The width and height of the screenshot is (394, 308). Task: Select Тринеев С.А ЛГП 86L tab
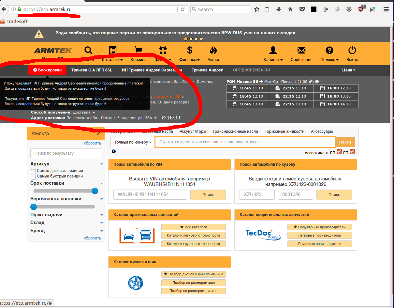(92, 70)
